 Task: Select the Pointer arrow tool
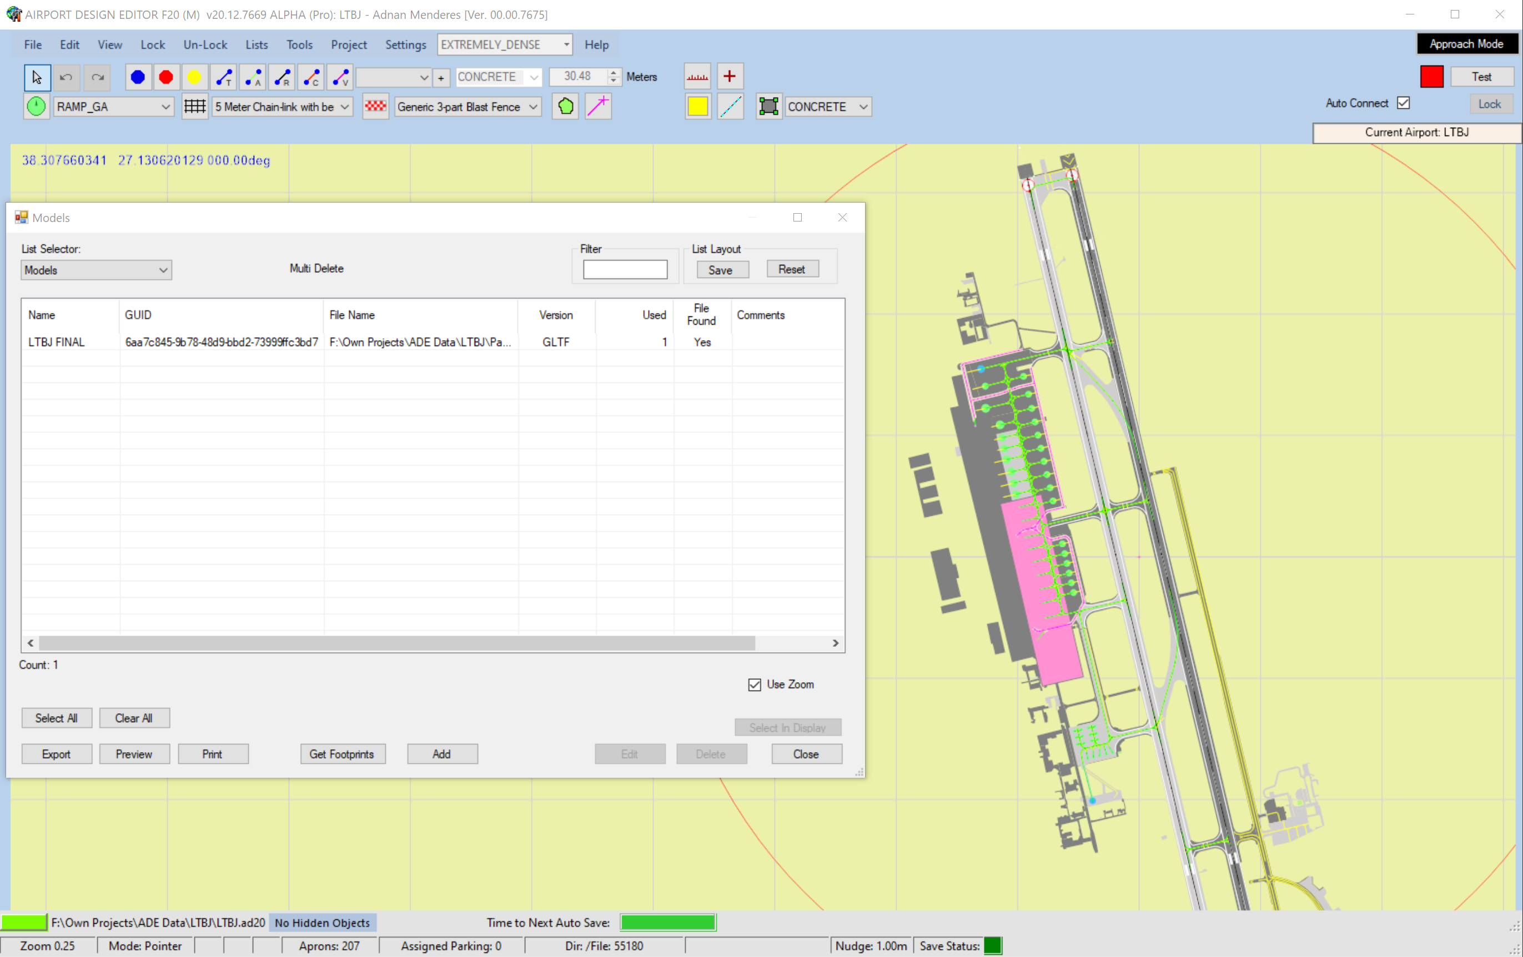37,77
